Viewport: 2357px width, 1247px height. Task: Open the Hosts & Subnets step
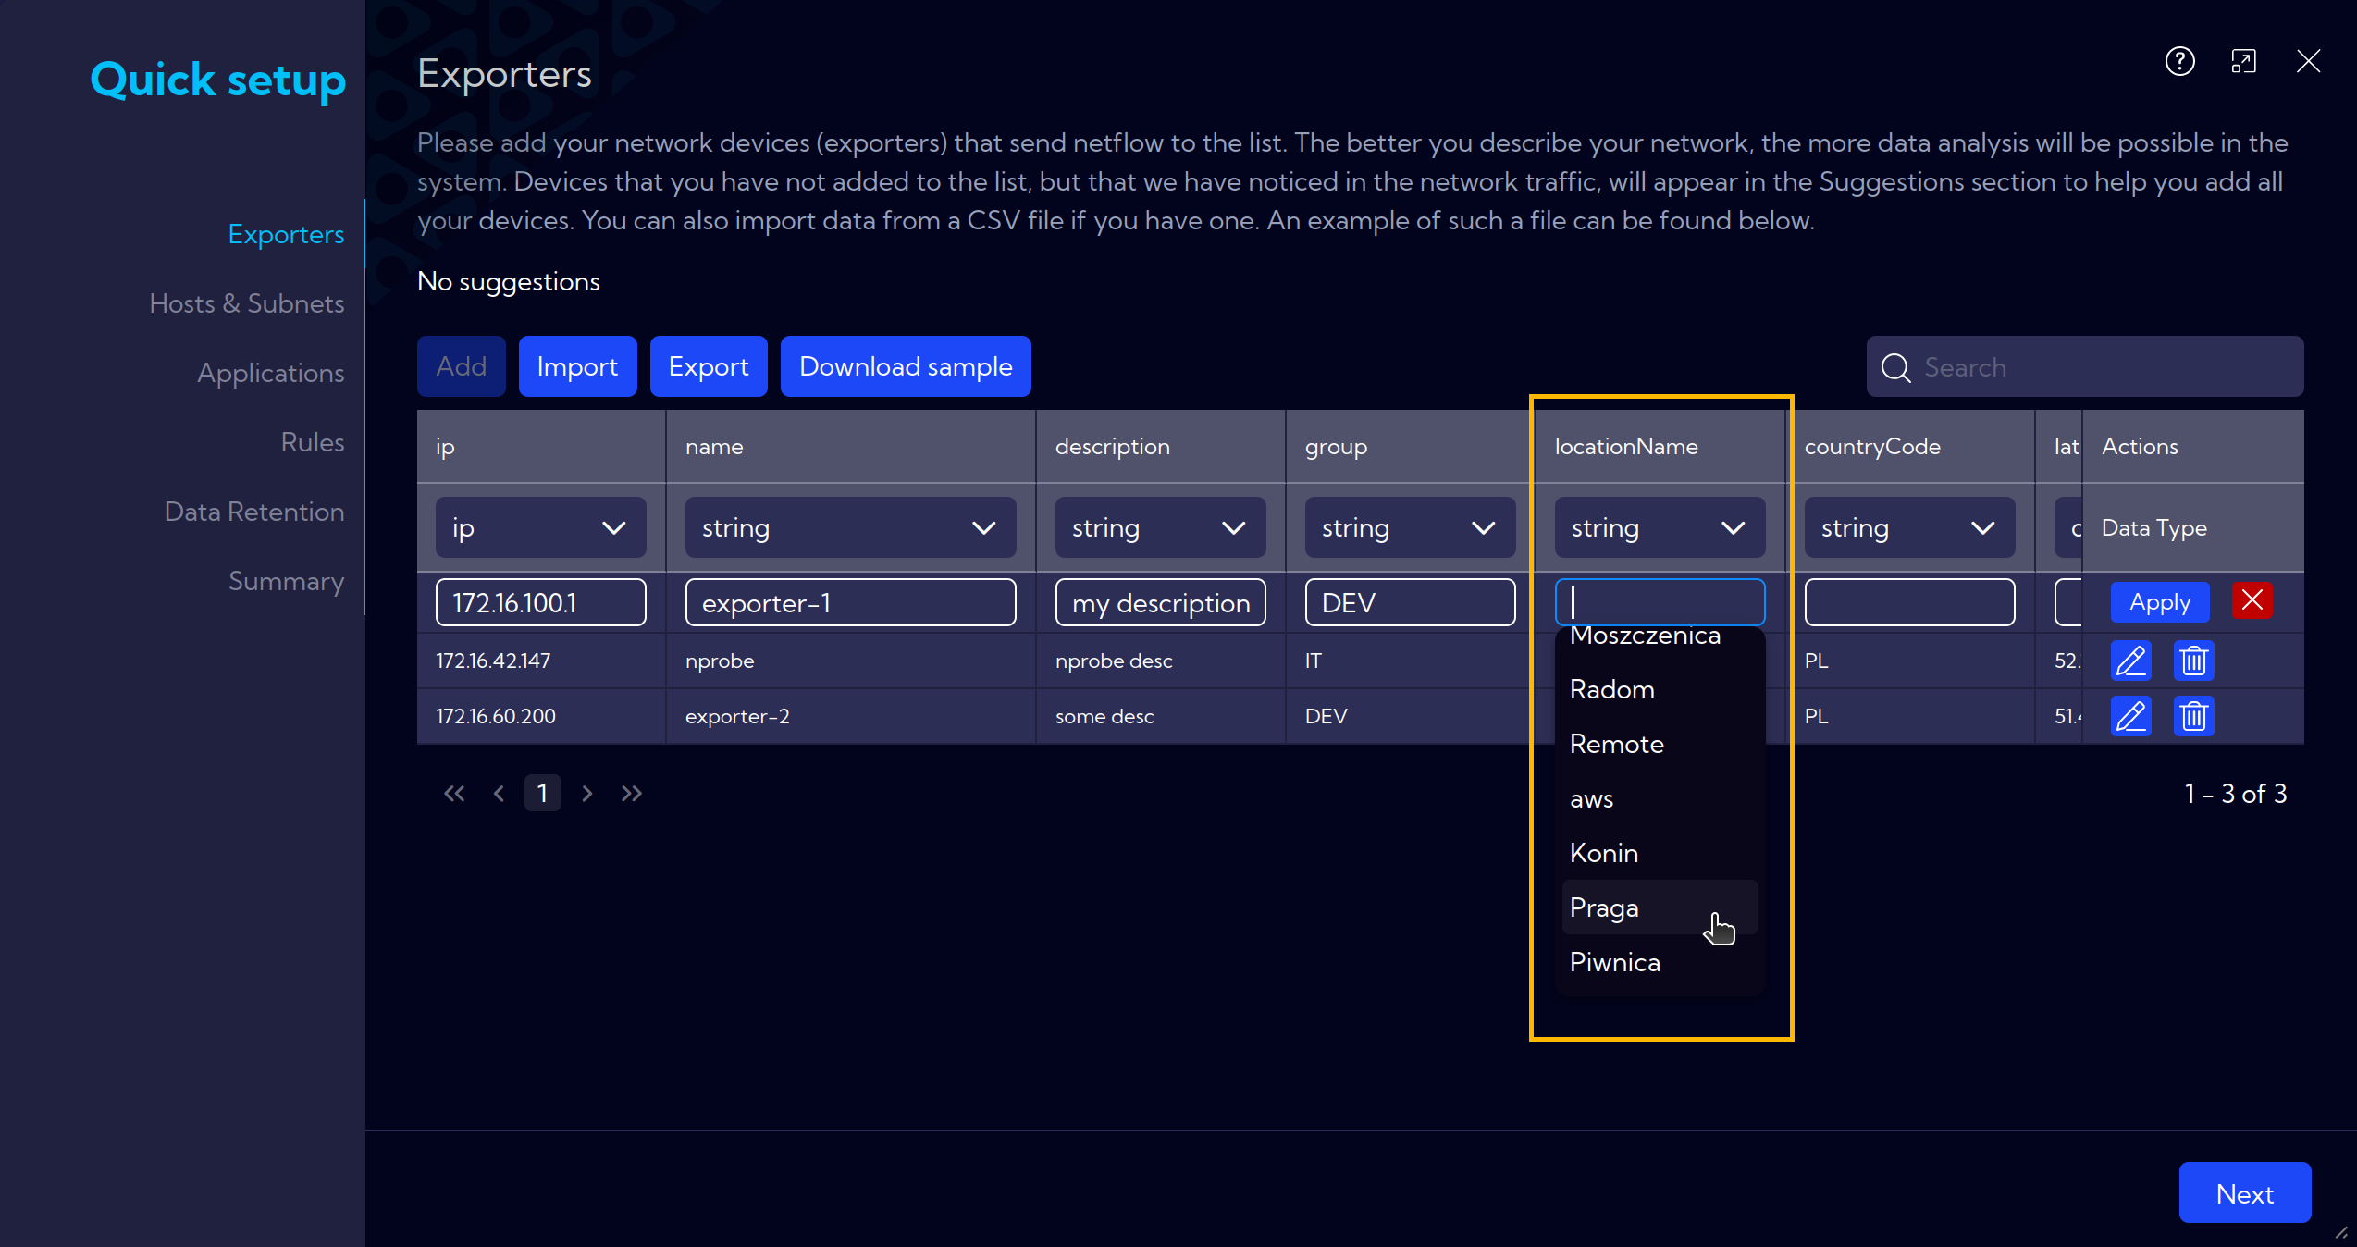(x=246, y=303)
